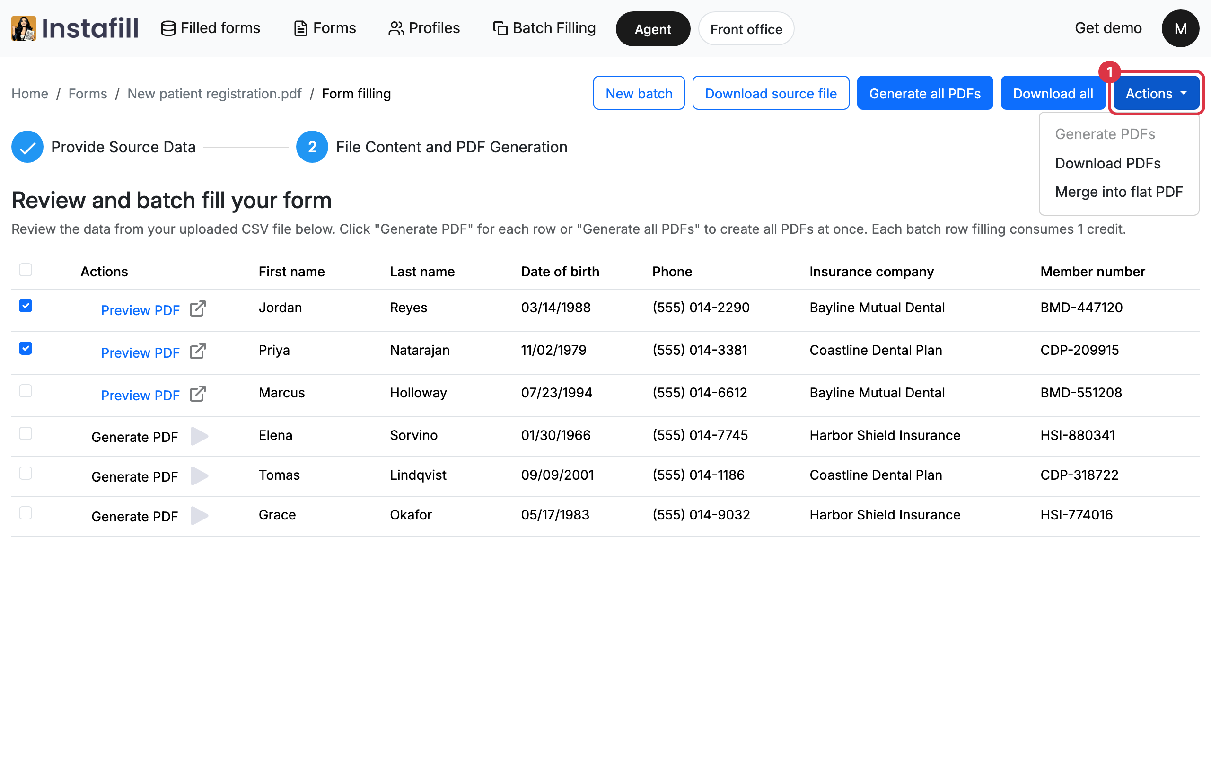Select the Harbor Shield Insurance cell in Elena's row
Image resolution: width=1211 pixels, height=757 pixels.
[x=885, y=435]
